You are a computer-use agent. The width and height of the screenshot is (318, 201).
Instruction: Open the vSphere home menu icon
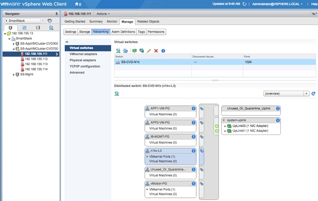78,4
